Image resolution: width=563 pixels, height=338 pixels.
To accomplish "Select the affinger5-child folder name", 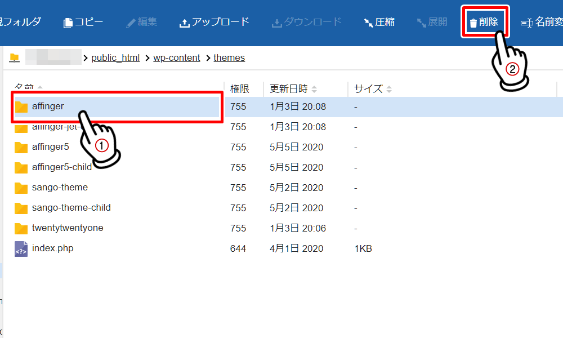I will click(x=62, y=167).
